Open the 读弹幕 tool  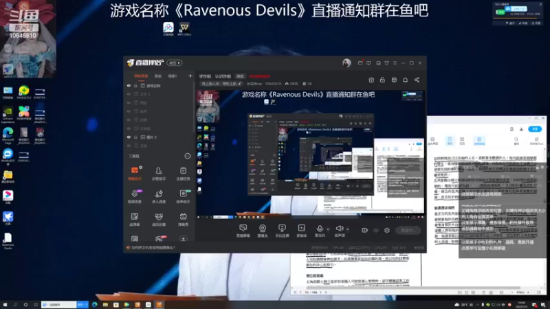click(x=134, y=219)
